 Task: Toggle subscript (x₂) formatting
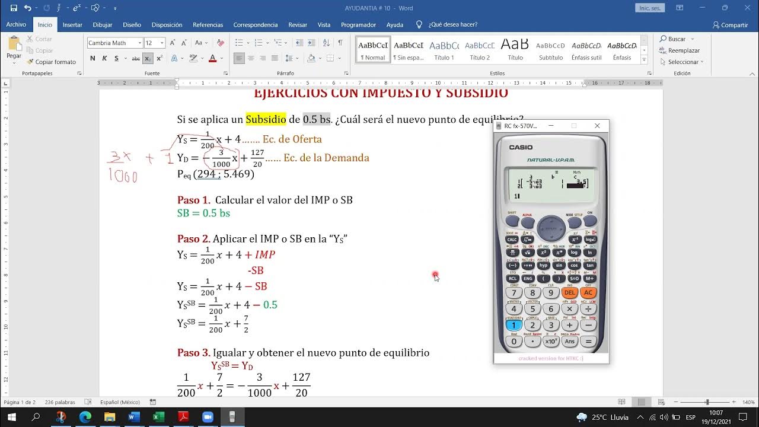pos(148,58)
